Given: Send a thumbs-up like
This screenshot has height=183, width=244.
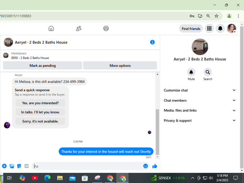Looking at the screenshot, I should (155, 166).
